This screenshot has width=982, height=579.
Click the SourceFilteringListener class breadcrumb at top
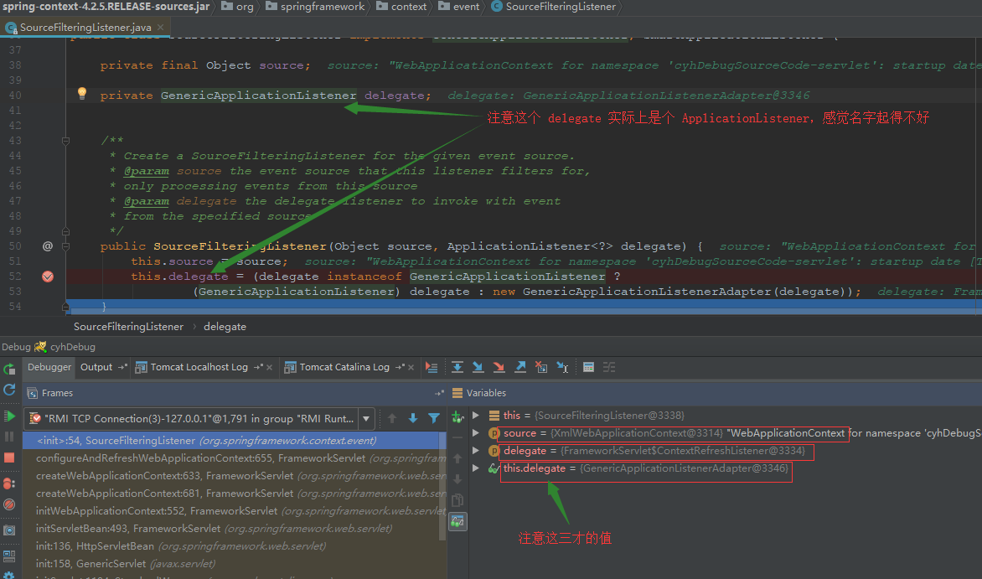(554, 6)
